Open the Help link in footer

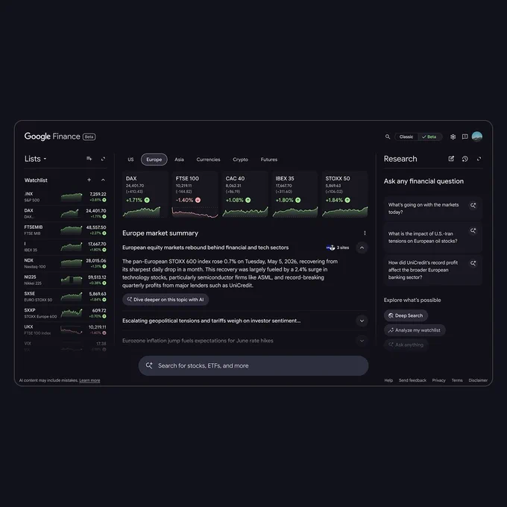388,380
